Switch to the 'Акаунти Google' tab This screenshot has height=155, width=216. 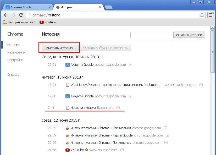(27, 7)
